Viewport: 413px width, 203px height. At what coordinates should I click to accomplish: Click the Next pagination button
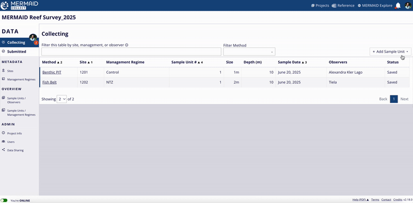[x=404, y=99]
